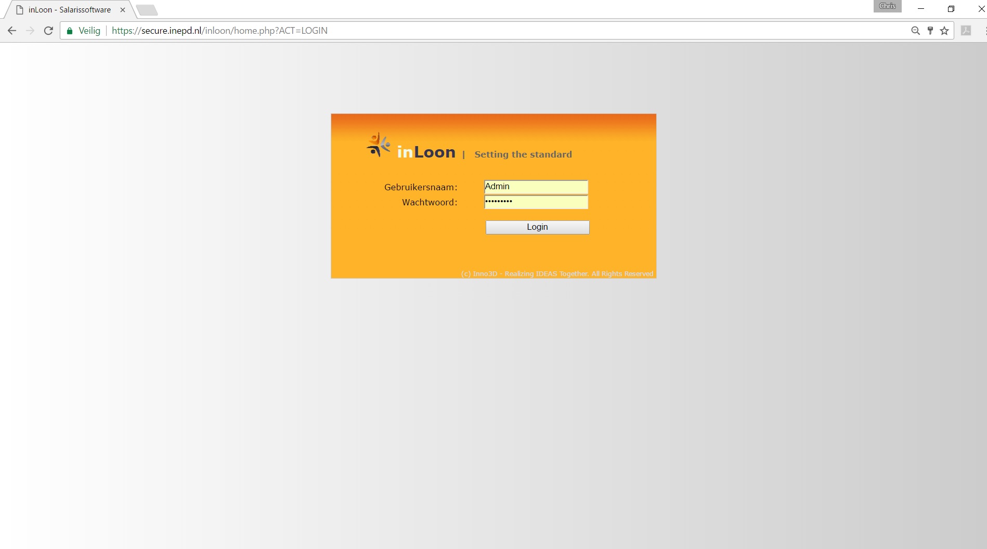This screenshot has width=987, height=549.
Task: Bookmark this page with the star icon
Action: (x=944, y=31)
